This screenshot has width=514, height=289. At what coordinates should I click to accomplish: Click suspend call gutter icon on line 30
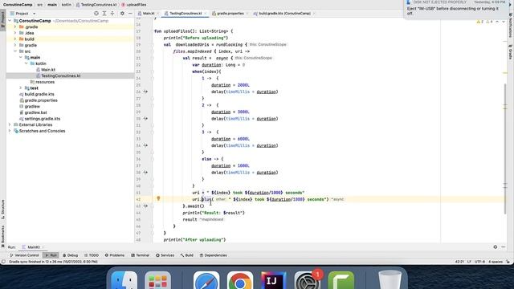[145, 119]
